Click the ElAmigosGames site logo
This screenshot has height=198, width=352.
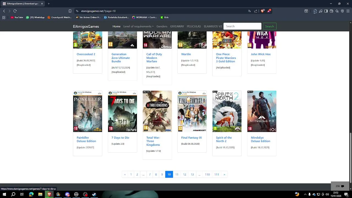point(86,26)
